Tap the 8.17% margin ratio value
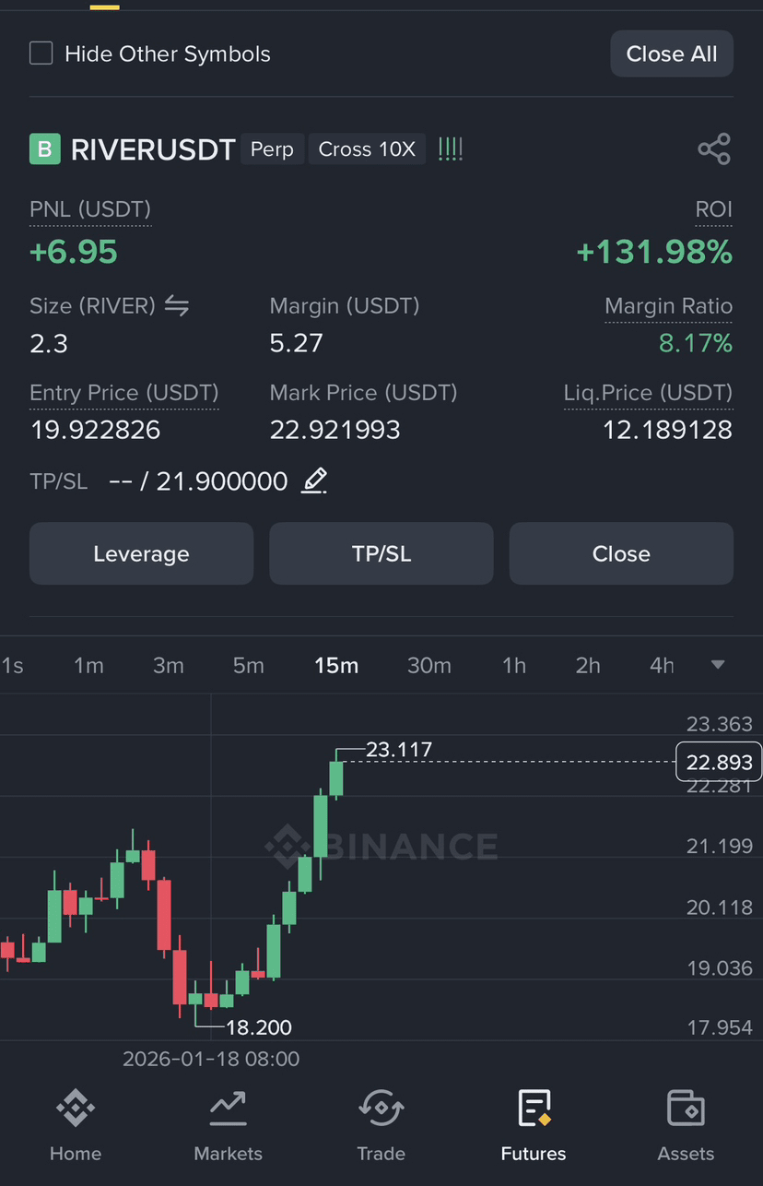 click(x=696, y=344)
